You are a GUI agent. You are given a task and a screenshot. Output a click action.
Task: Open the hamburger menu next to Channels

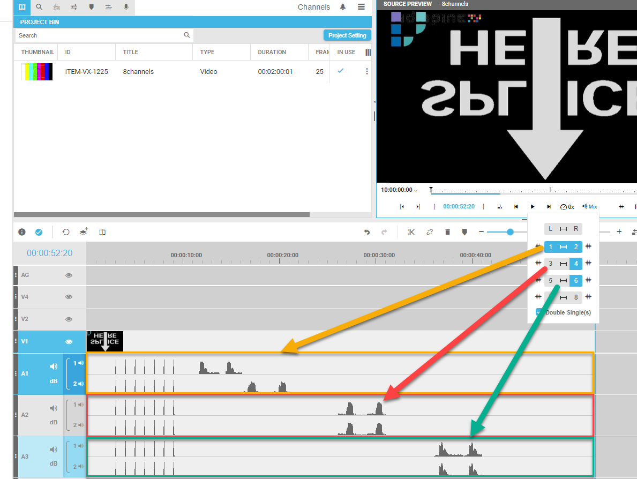(361, 7)
